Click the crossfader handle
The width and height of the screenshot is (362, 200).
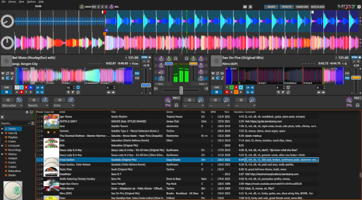click(x=181, y=90)
